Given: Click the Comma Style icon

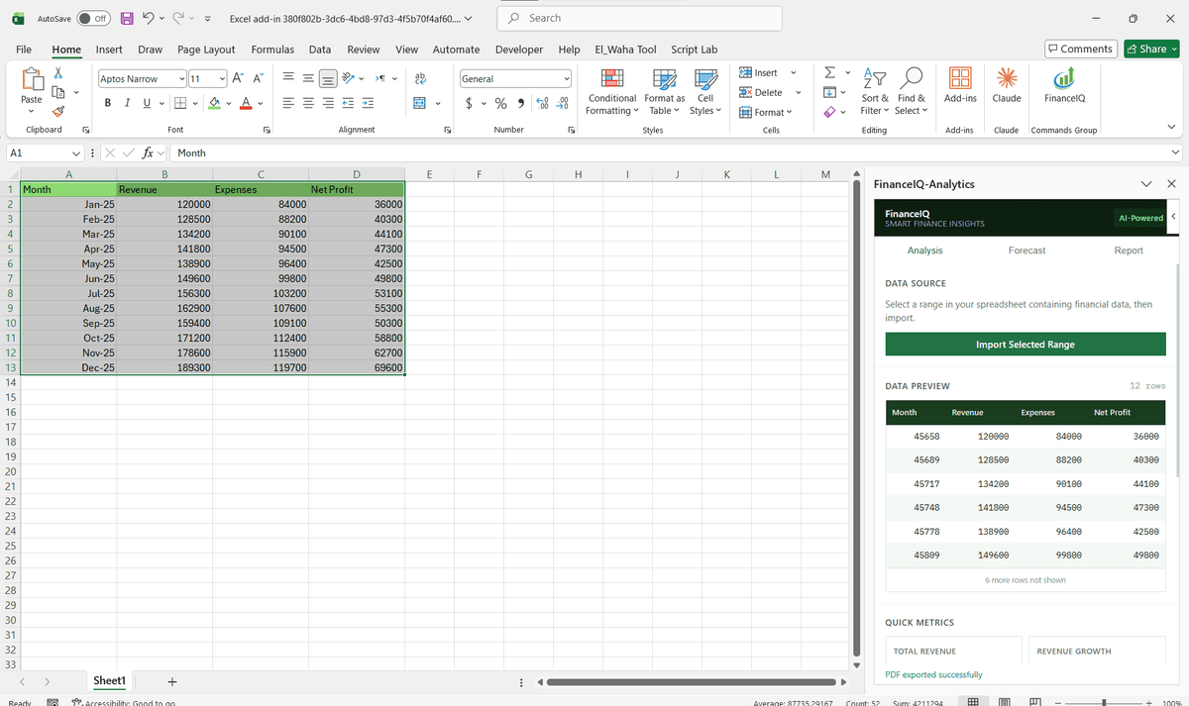Looking at the screenshot, I should coord(520,103).
